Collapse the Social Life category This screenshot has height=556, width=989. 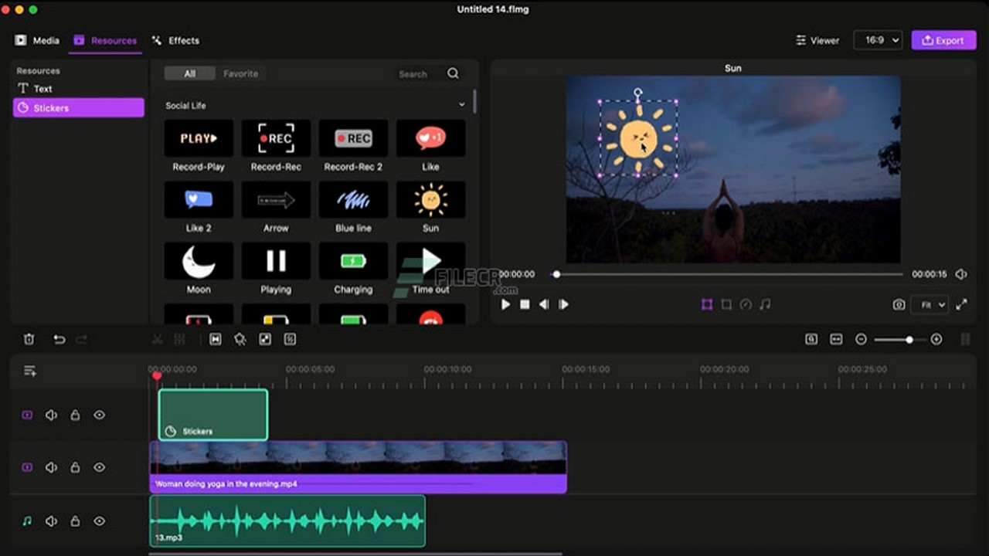click(462, 105)
